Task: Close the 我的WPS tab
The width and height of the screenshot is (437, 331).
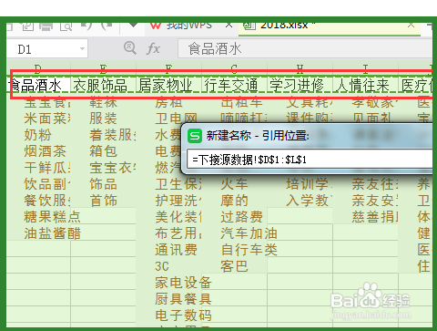Action: (x=229, y=26)
